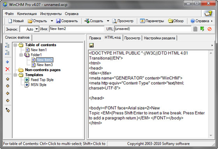Click the Сохранить toolbar button
This screenshot has width=218, height=149.
(67, 21)
